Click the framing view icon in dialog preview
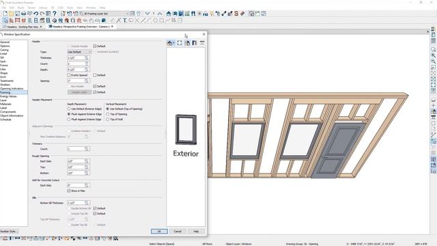The image size is (437, 246). [195, 42]
